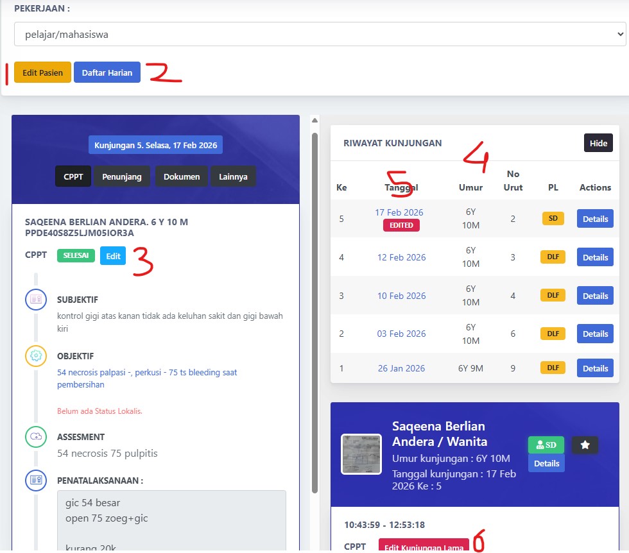Image resolution: width=629 pixels, height=553 pixels.
Task: Click the Subjektif timeline icon
Action: pos(35,300)
